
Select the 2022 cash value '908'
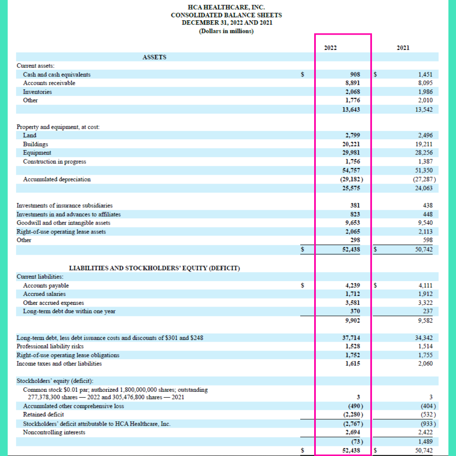(x=355, y=75)
